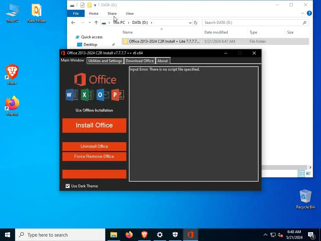The image size is (321, 241).
Task: Open Explorer Share ribbon tab
Action: point(112,13)
